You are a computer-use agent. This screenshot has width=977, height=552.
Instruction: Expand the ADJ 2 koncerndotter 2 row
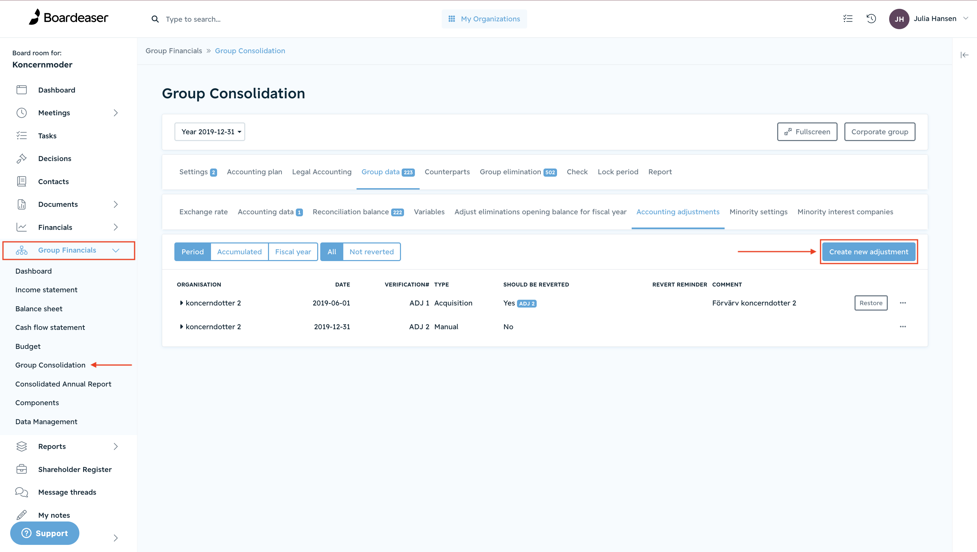(x=181, y=327)
